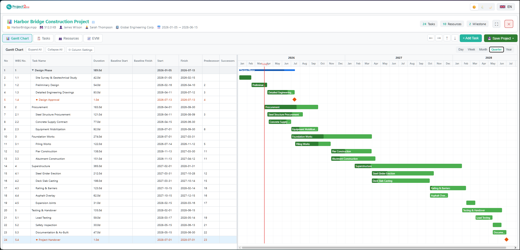
Task: Click the James Wilson manager name
Action: 73,27
